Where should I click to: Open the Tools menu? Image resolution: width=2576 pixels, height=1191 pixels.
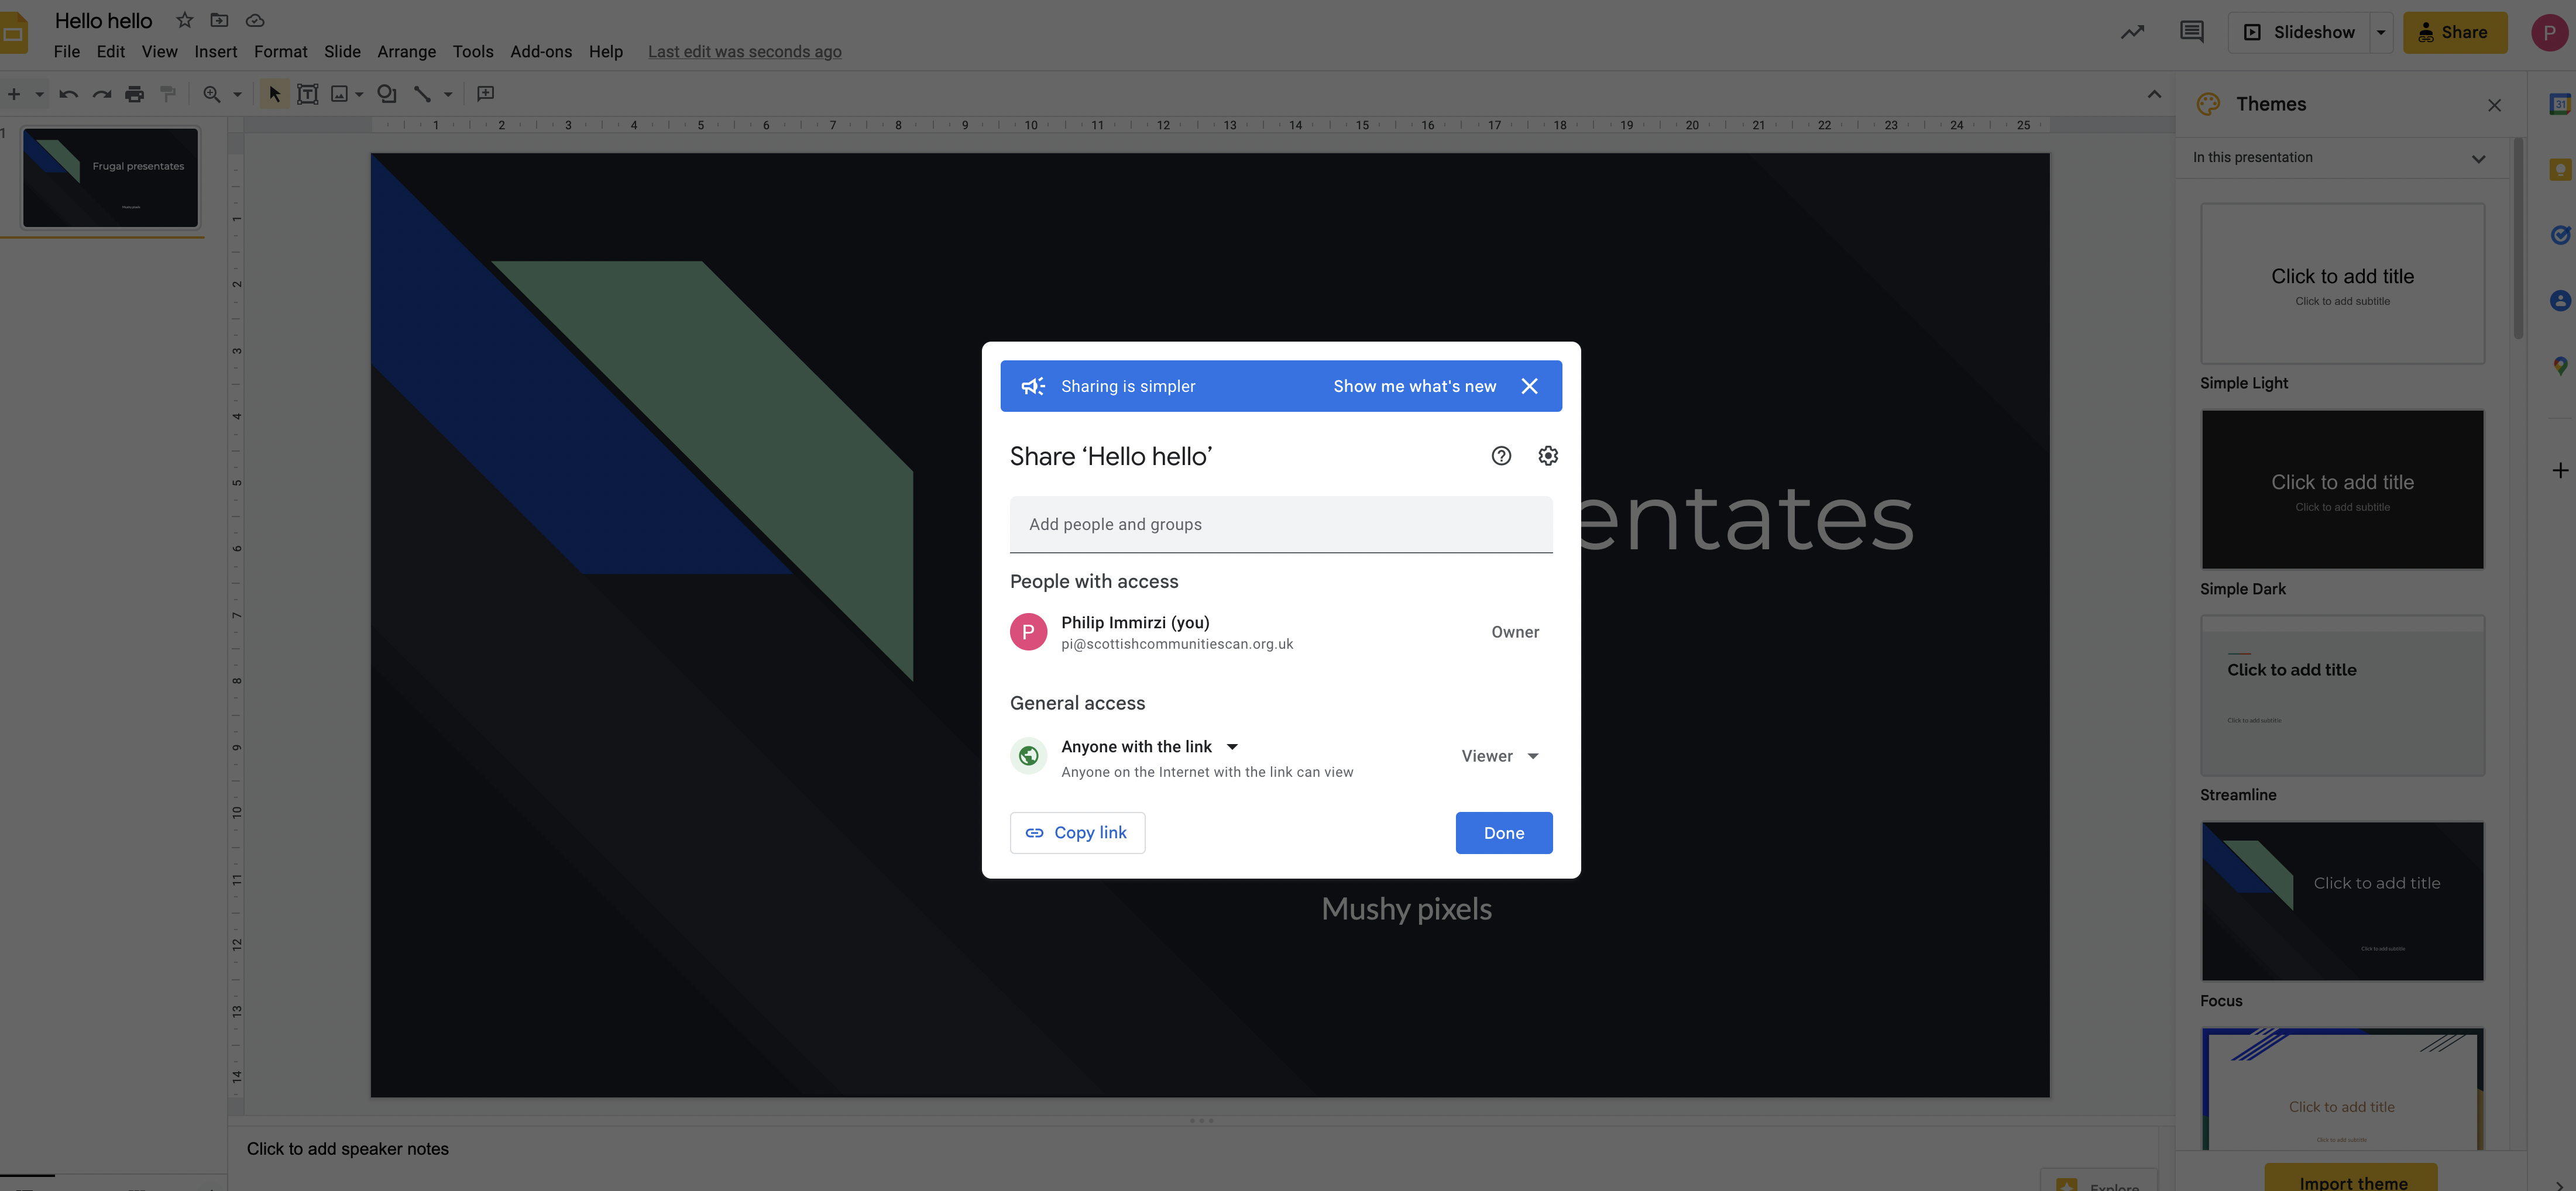(x=473, y=51)
